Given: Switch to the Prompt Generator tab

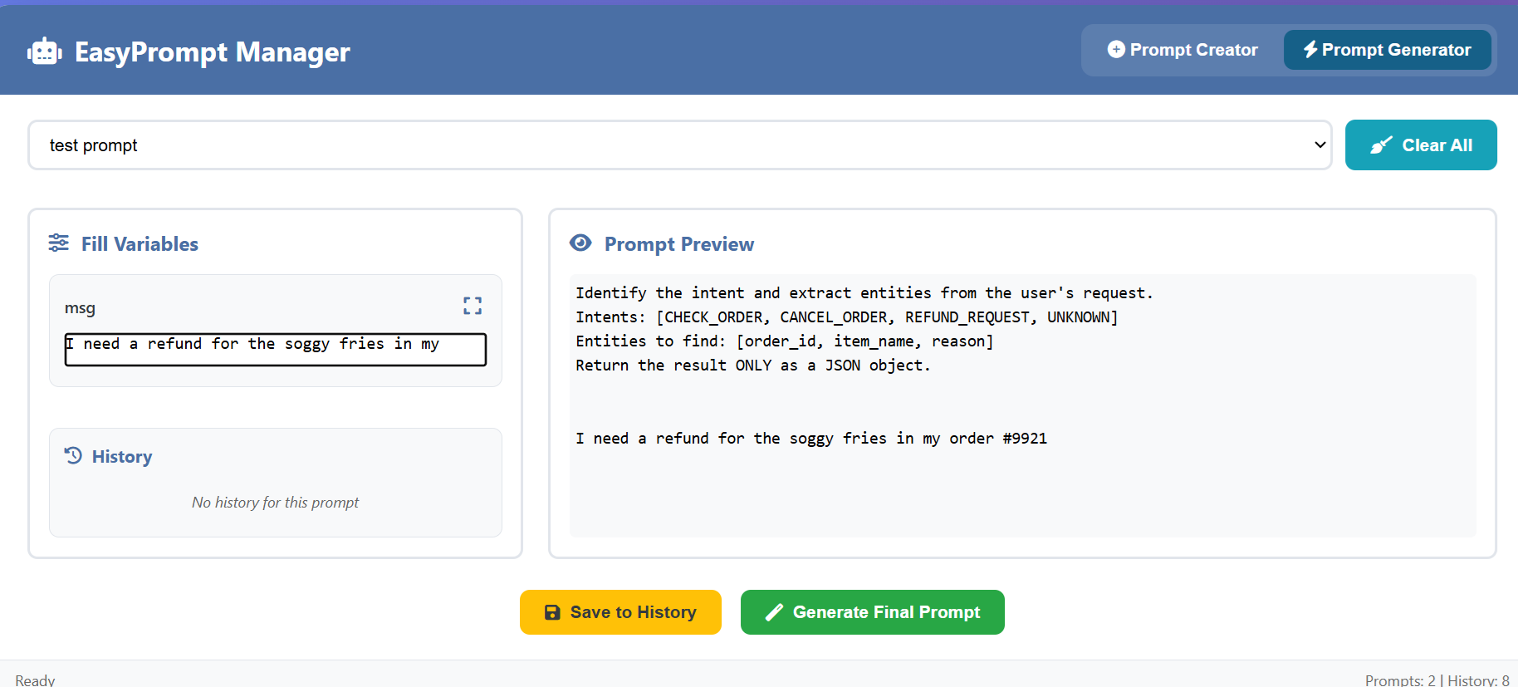Looking at the screenshot, I should [x=1387, y=50].
